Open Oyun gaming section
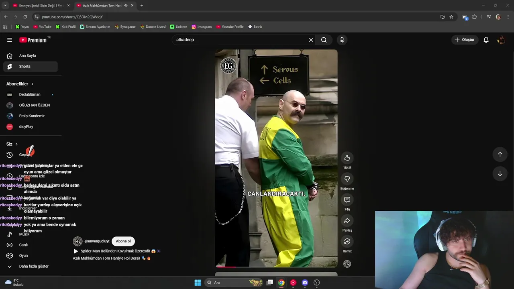 point(30,256)
